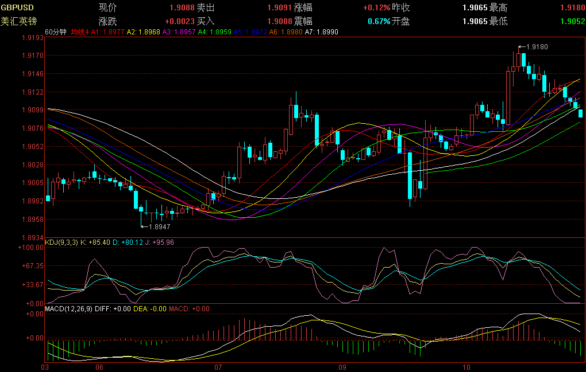586x372 pixels.
Task: Click the 最高 value at top right
Action: [x=574, y=7]
